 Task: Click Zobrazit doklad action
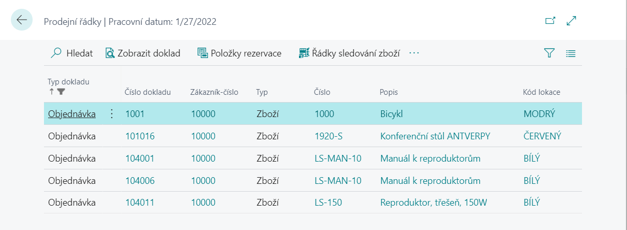pyautogui.click(x=143, y=53)
